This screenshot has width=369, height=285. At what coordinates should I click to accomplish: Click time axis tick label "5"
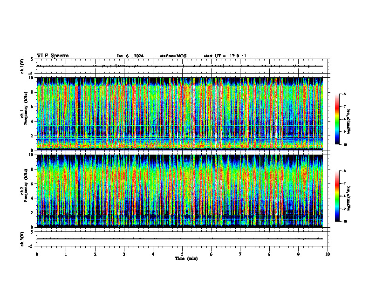(182, 254)
